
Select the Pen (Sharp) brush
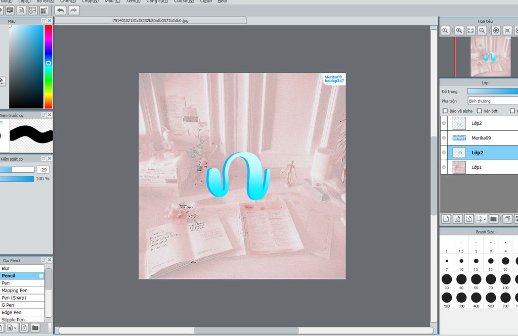pyautogui.click(x=22, y=298)
